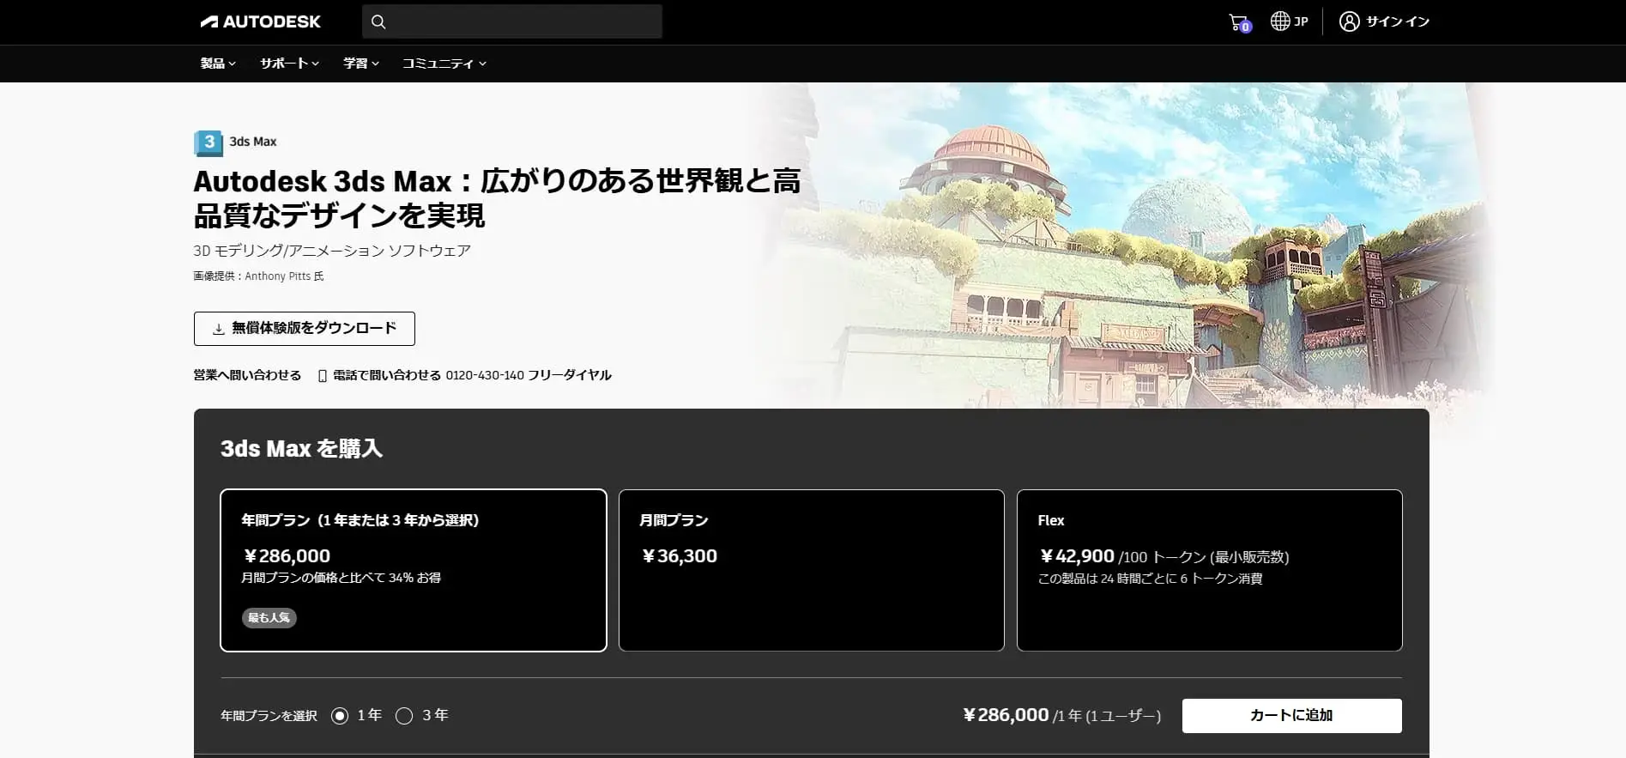Click 無償体験版をダウンロード button
Viewport: 1626px width, 758px height.
(x=305, y=329)
